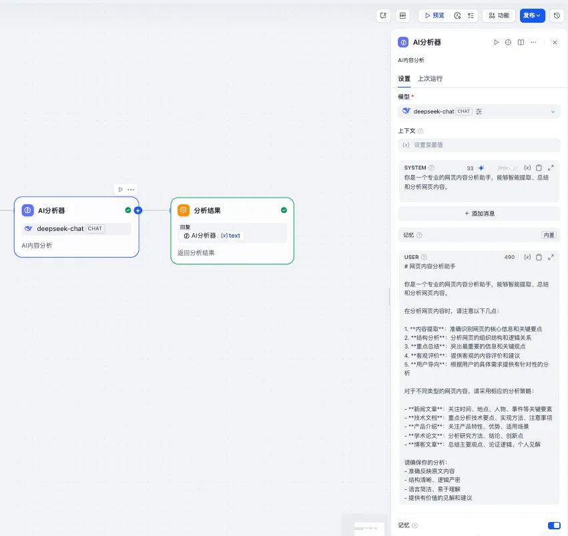568x536 pixels.
Task: Click the 设置变量值 context input field
Action: [x=479, y=145]
